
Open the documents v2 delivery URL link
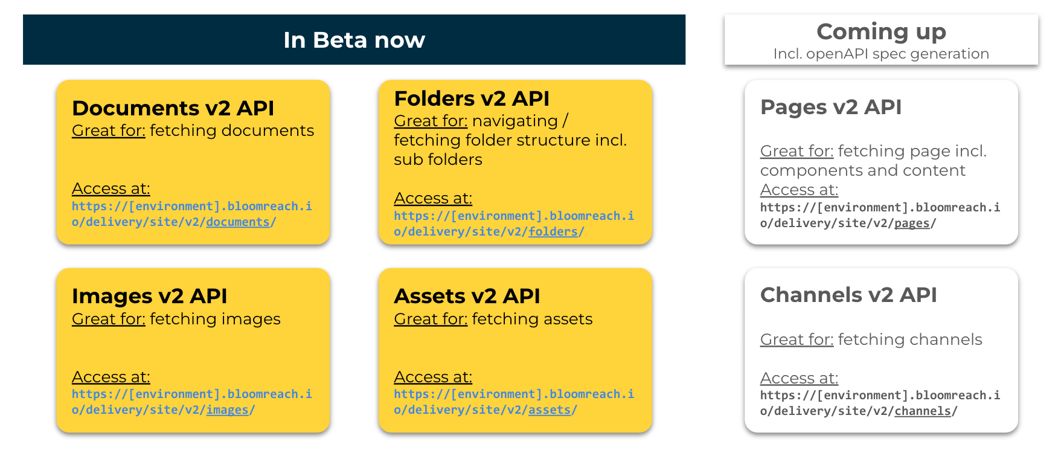point(191,214)
